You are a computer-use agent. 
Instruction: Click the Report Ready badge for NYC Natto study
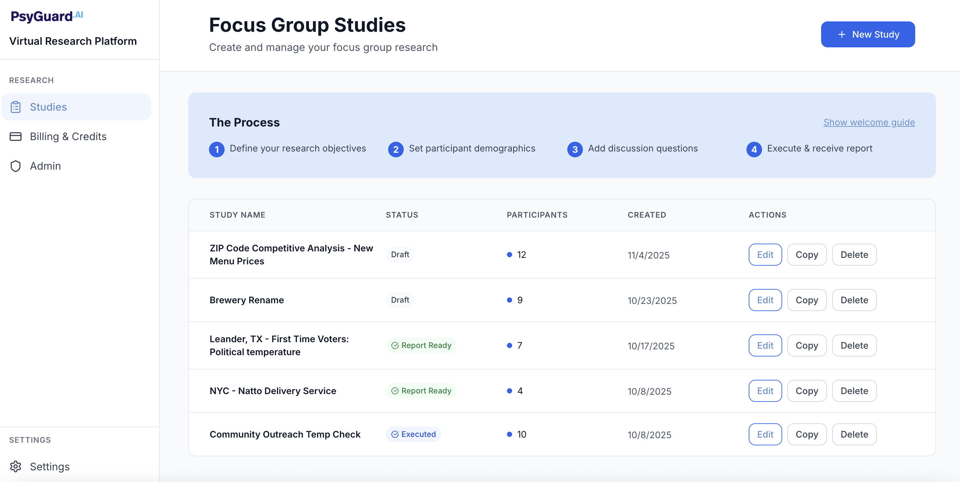(421, 391)
